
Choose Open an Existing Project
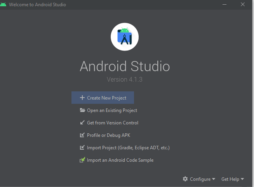click(x=108, y=110)
